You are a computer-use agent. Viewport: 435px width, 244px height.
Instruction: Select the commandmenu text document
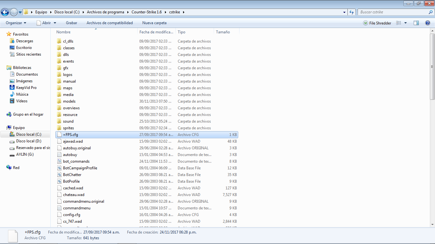click(x=77, y=208)
